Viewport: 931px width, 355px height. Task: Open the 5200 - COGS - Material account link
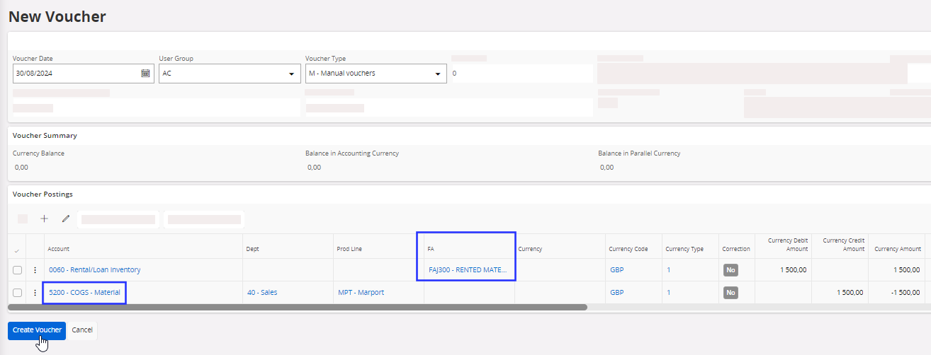84,293
